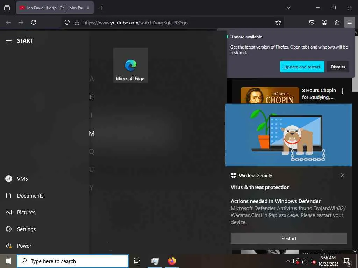The width and height of the screenshot is (358, 268).
Task: Open the Microsoft Edge tile in Start
Action: (x=131, y=65)
